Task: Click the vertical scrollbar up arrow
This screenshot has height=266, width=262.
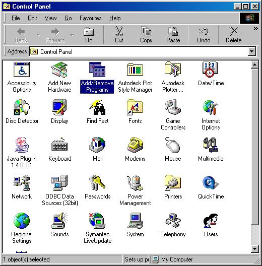Action: click(255, 64)
